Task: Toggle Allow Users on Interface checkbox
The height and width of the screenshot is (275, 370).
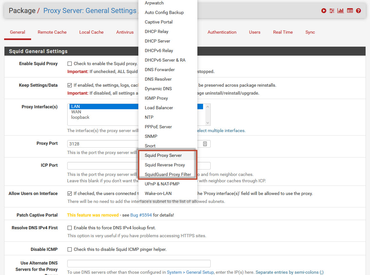Action: [69, 194]
